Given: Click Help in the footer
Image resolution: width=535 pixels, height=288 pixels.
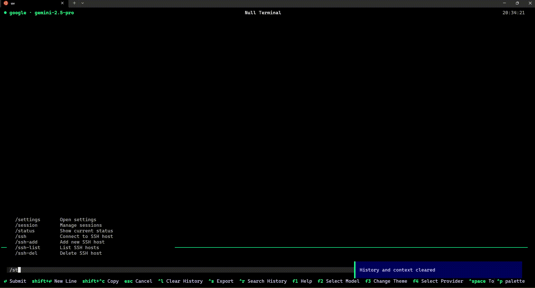Looking at the screenshot, I should [302, 281].
